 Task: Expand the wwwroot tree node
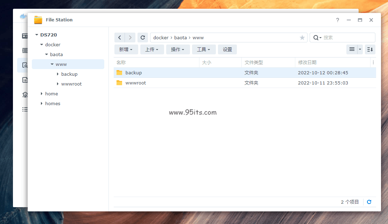coord(58,84)
